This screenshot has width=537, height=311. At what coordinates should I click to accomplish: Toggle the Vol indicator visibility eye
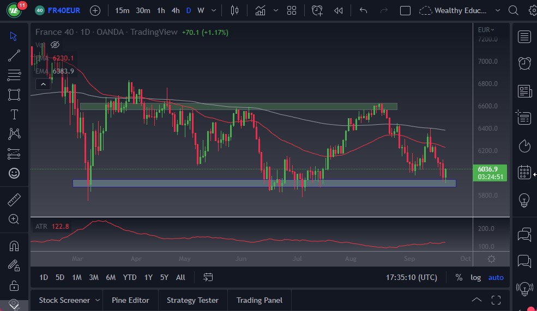pos(55,45)
